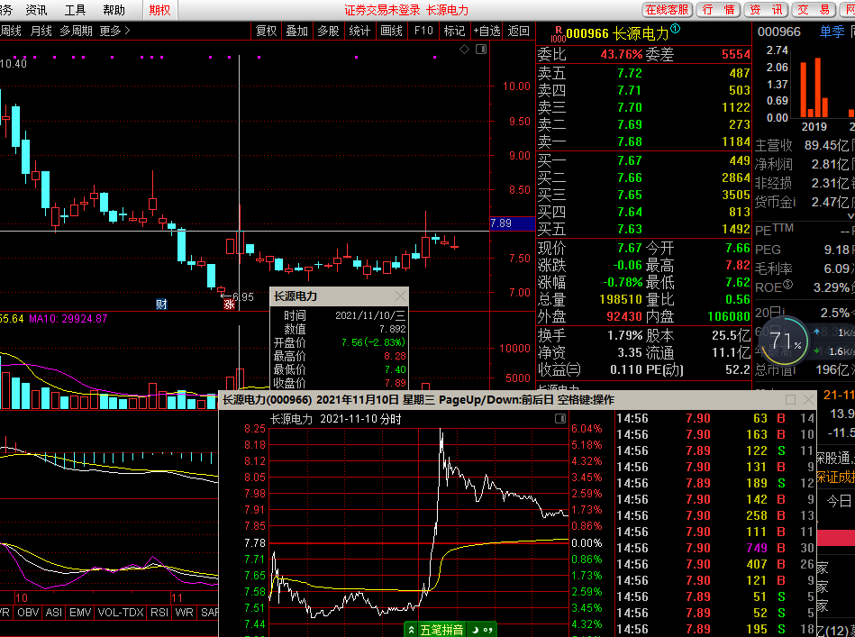The height and width of the screenshot is (637, 855).
Task: Click the trade row with volume 749
Action: (714, 548)
